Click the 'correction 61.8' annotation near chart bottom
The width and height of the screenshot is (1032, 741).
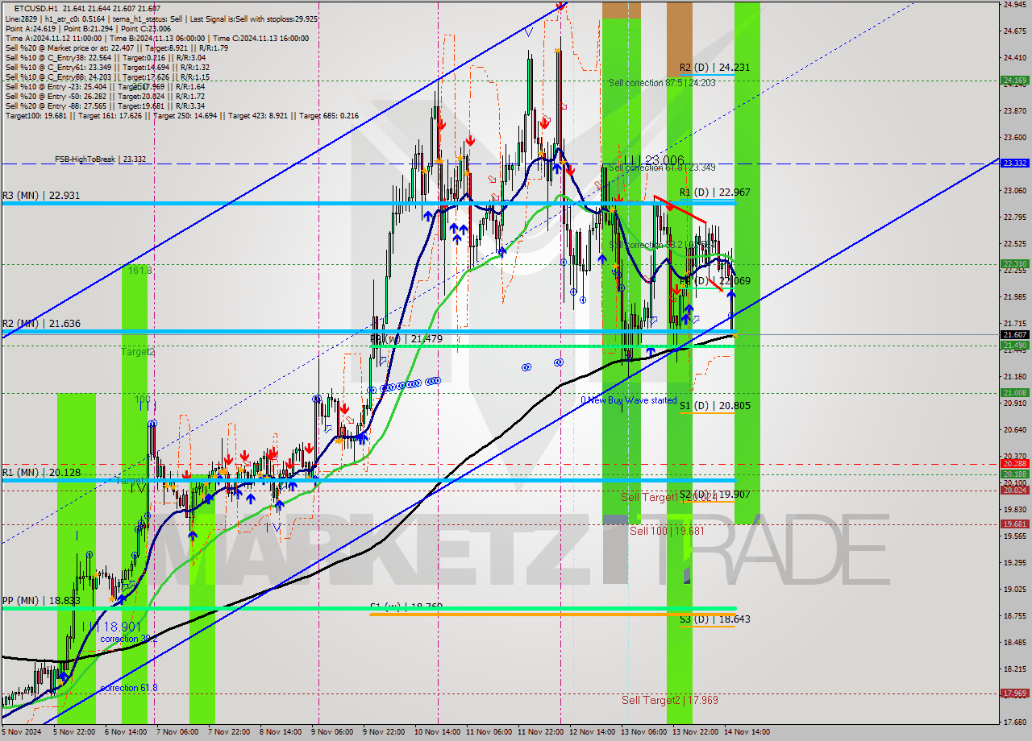tap(129, 689)
